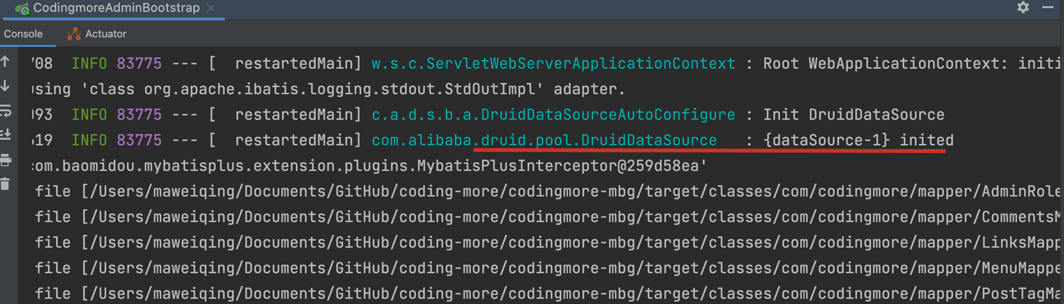The image size is (1064, 304).
Task: Click the StdOutImpl adapter log line
Action: tap(328, 89)
